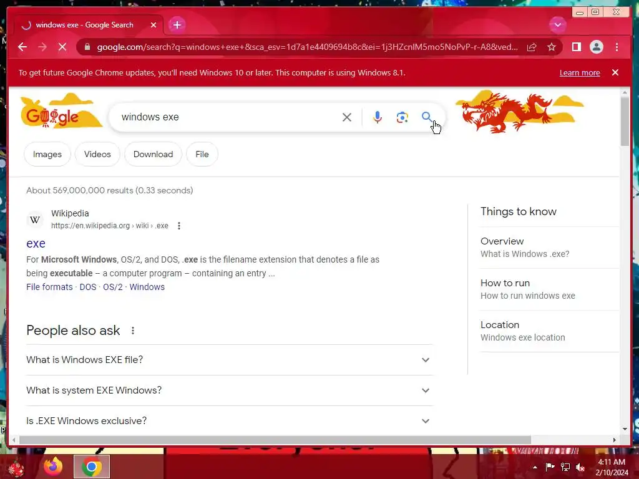
Task: Clear the search box text
Action: pos(347,117)
